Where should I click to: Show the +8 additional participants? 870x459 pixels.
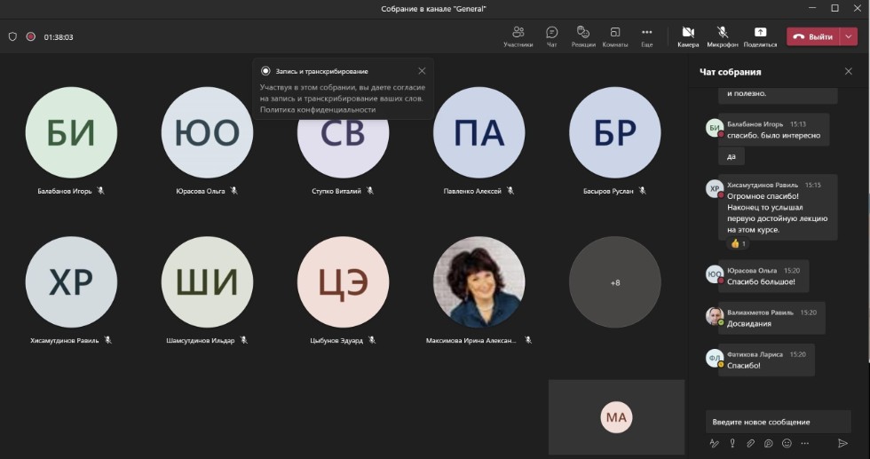tap(614, 282)
